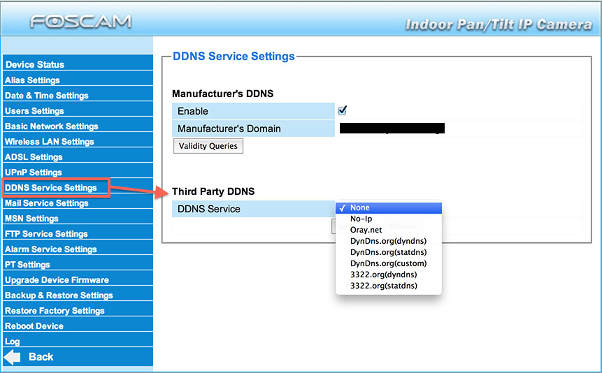This screenshot has width=602, height=373.
Task: Click the Back arrow icon
Action: tap(13, 357)
